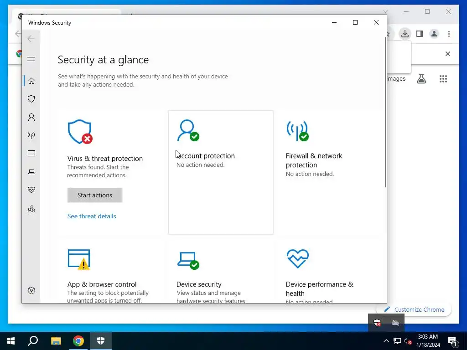
Task: Open Device security heading
Action: coord(199,284)
